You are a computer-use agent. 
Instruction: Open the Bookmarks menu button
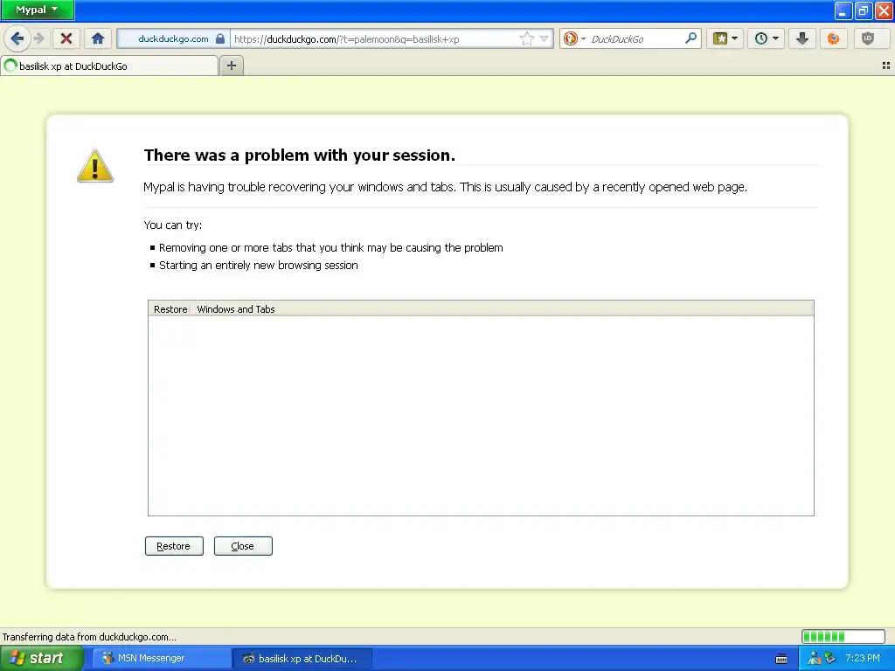pos(725,38)
